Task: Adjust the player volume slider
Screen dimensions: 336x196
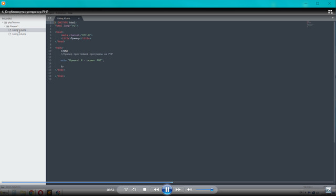Action: 205,190
